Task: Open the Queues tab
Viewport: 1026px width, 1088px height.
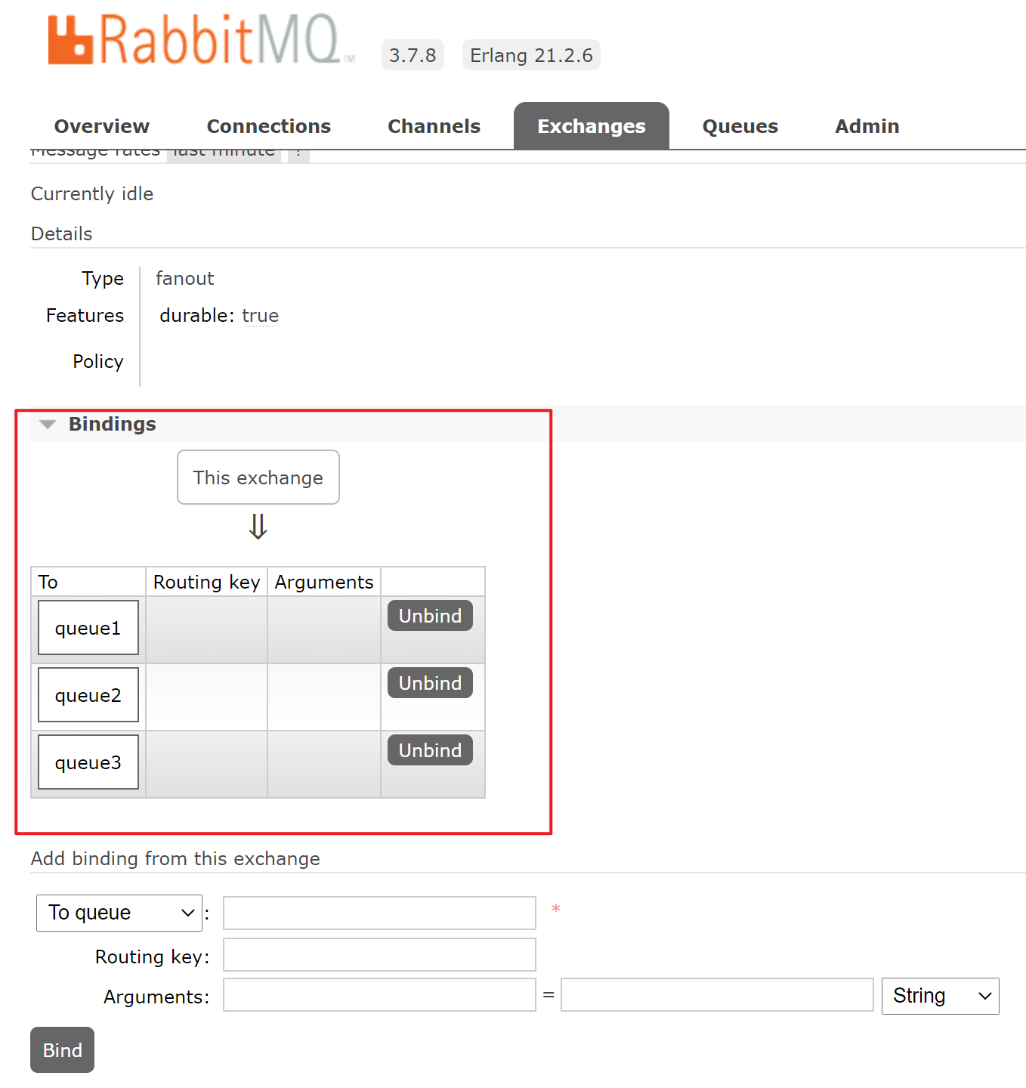Action: (x=740, y=126)
